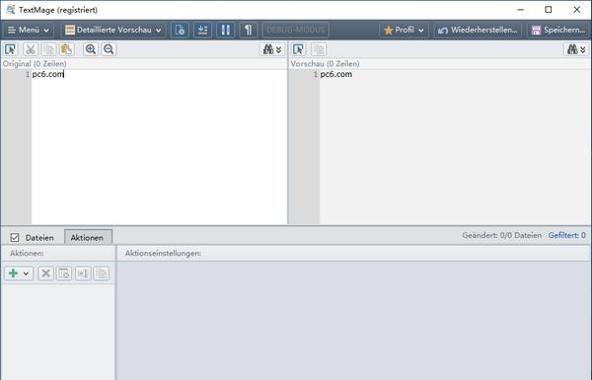Viewport: 592px width, 380px height.
Task: Click the zoom out magnifier icon
Action: [109, 49]
